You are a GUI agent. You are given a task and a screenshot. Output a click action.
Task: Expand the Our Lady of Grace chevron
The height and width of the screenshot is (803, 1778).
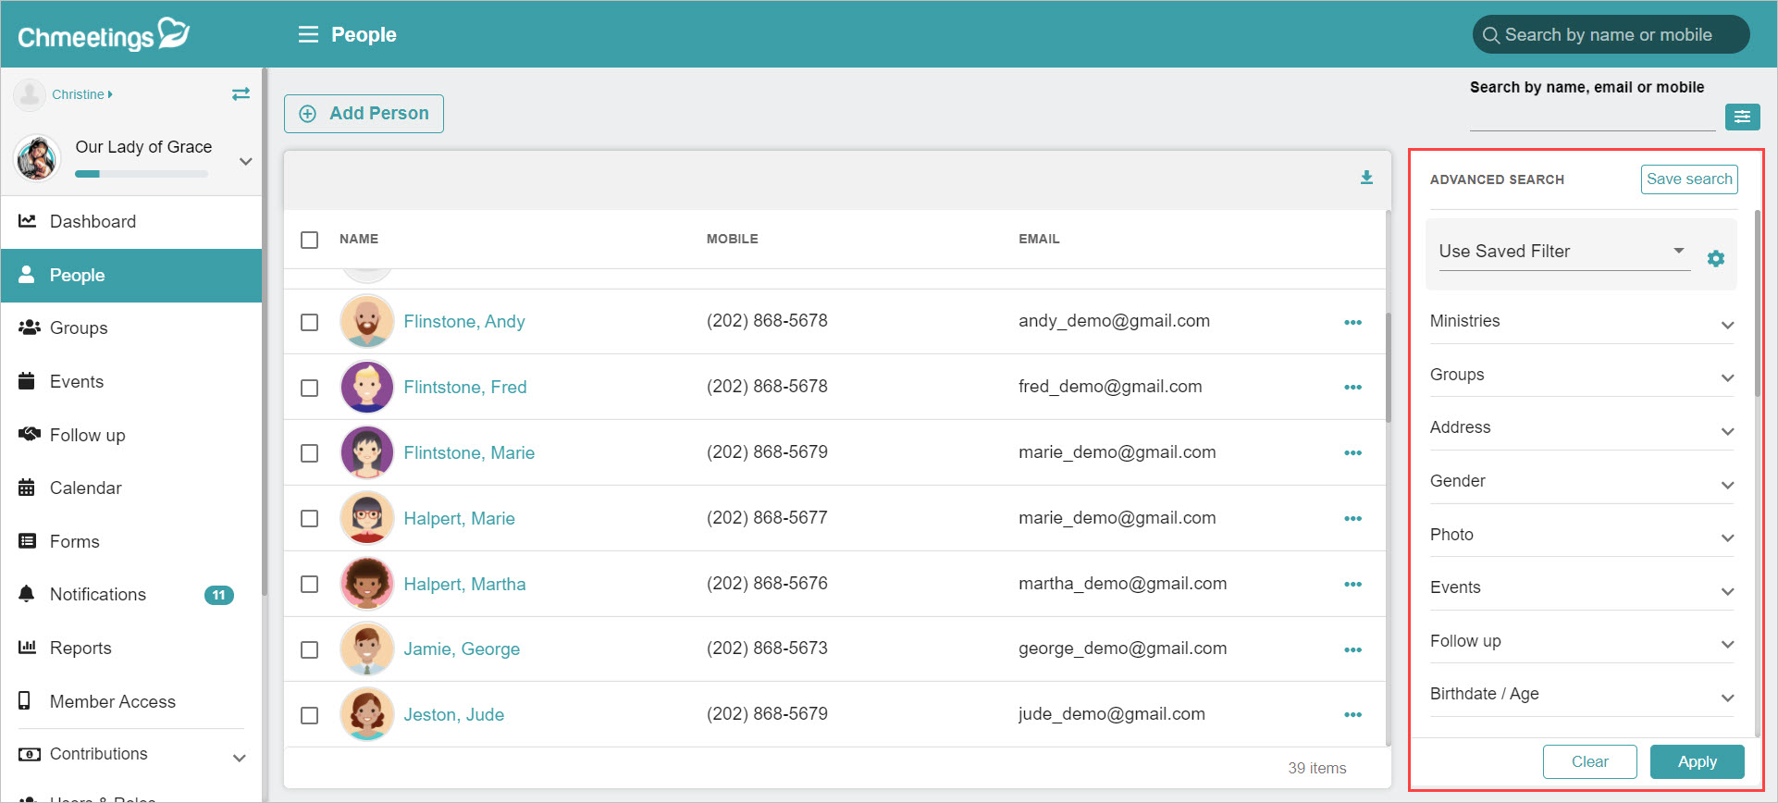pos(245,161)
